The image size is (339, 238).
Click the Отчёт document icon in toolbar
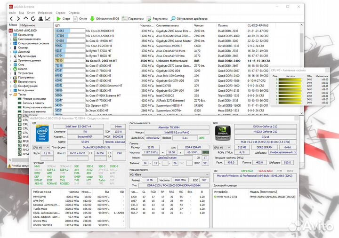tap(75, 19)
